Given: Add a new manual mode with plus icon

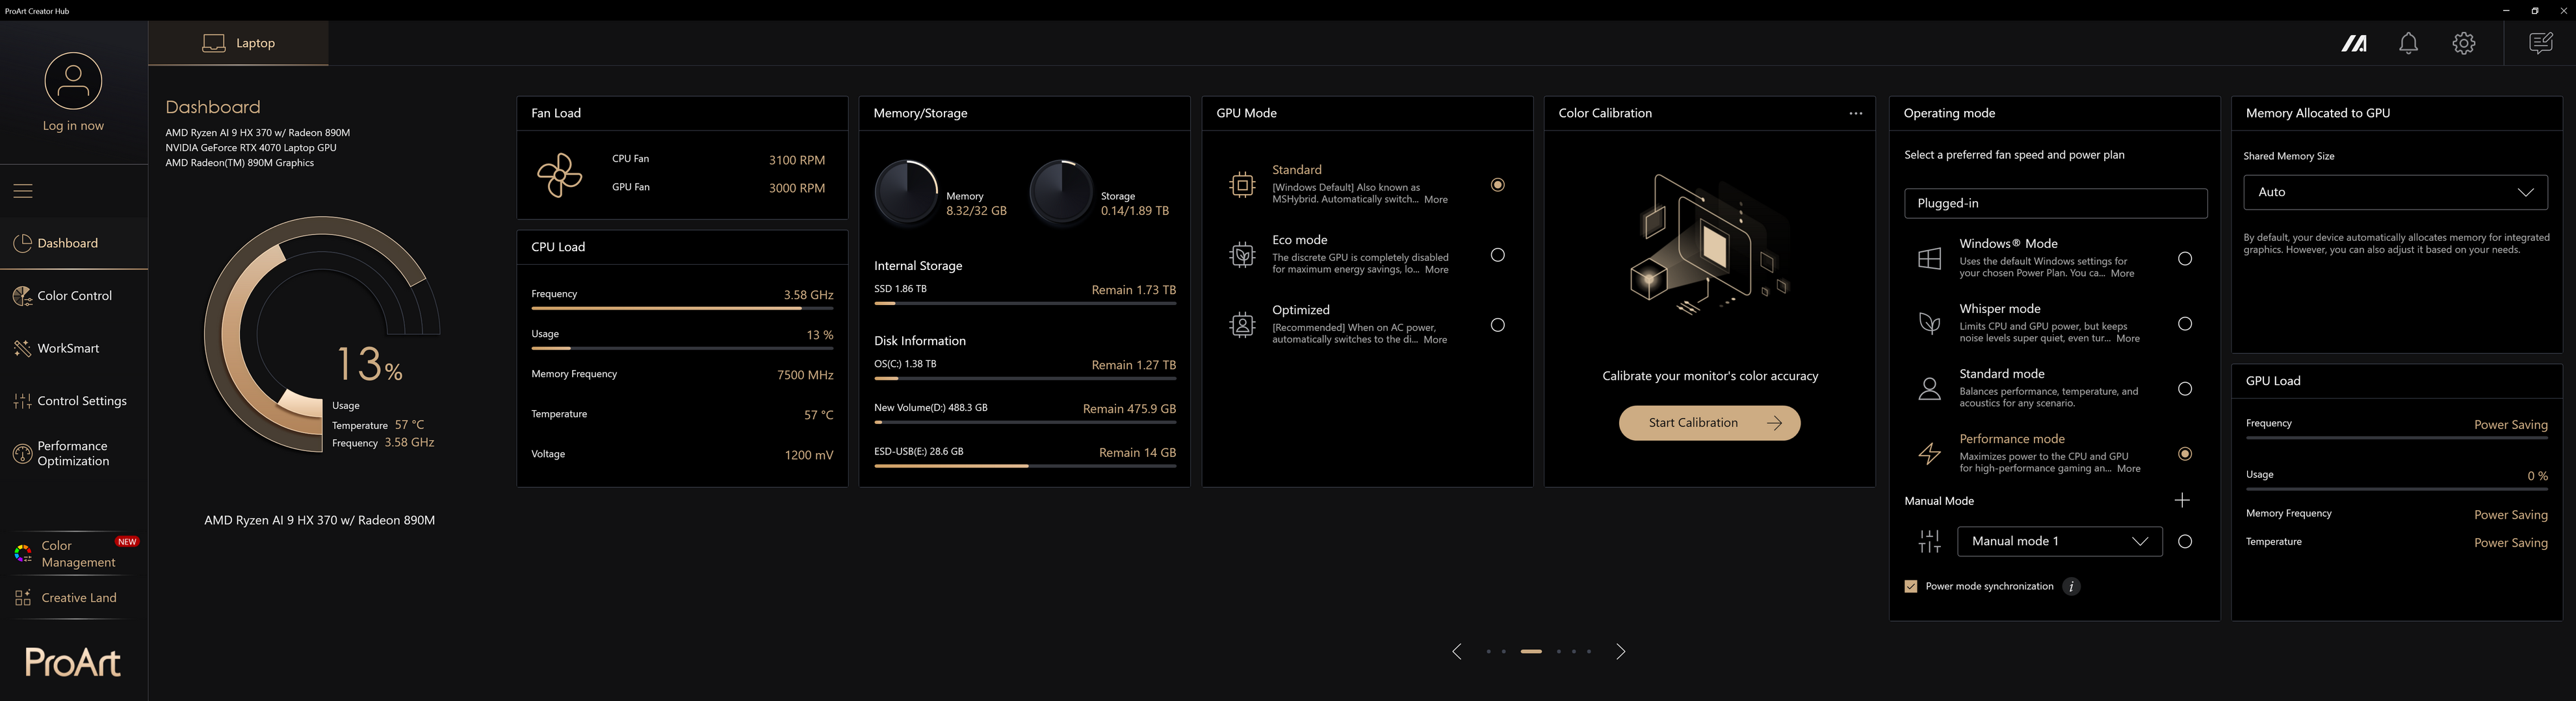Looking at the screenshot, I should (x=2182, y=500).
